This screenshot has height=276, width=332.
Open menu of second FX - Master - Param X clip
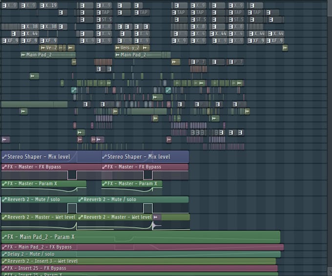pos(104,184)
